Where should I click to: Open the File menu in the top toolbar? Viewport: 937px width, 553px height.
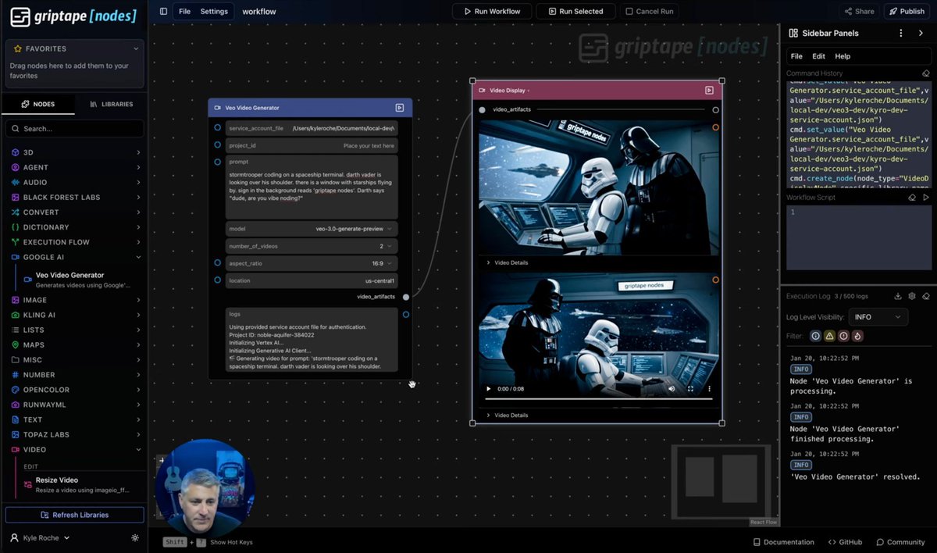pyautogui.click(x=184, y=12)
